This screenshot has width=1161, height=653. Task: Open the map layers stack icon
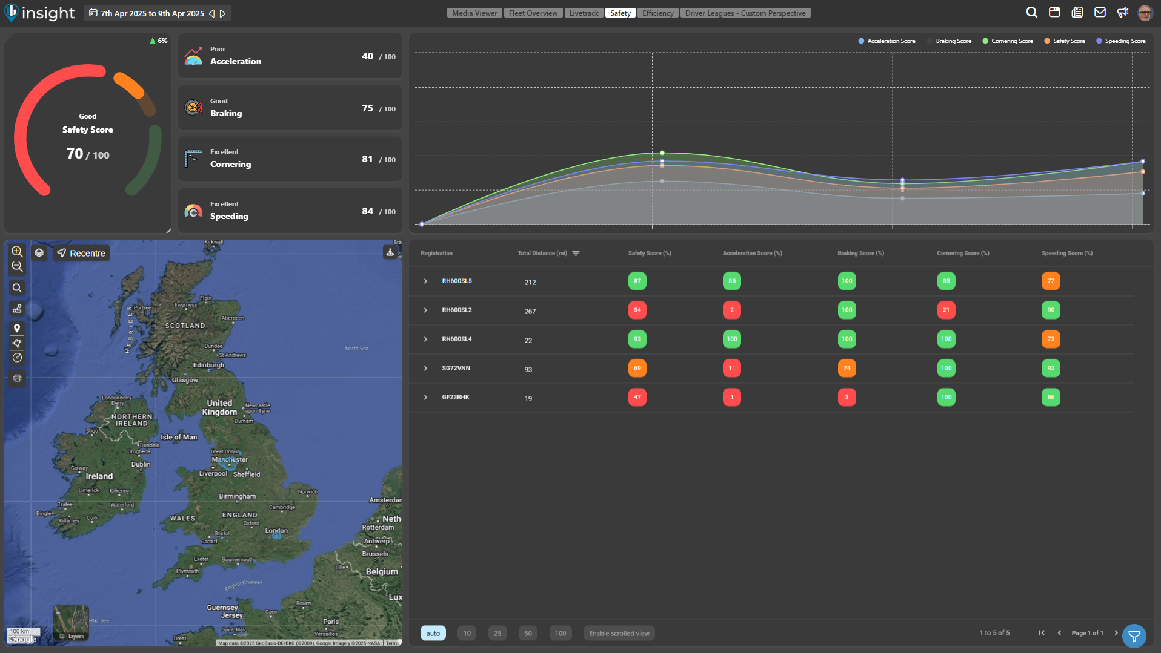click(x=39, y=253)
